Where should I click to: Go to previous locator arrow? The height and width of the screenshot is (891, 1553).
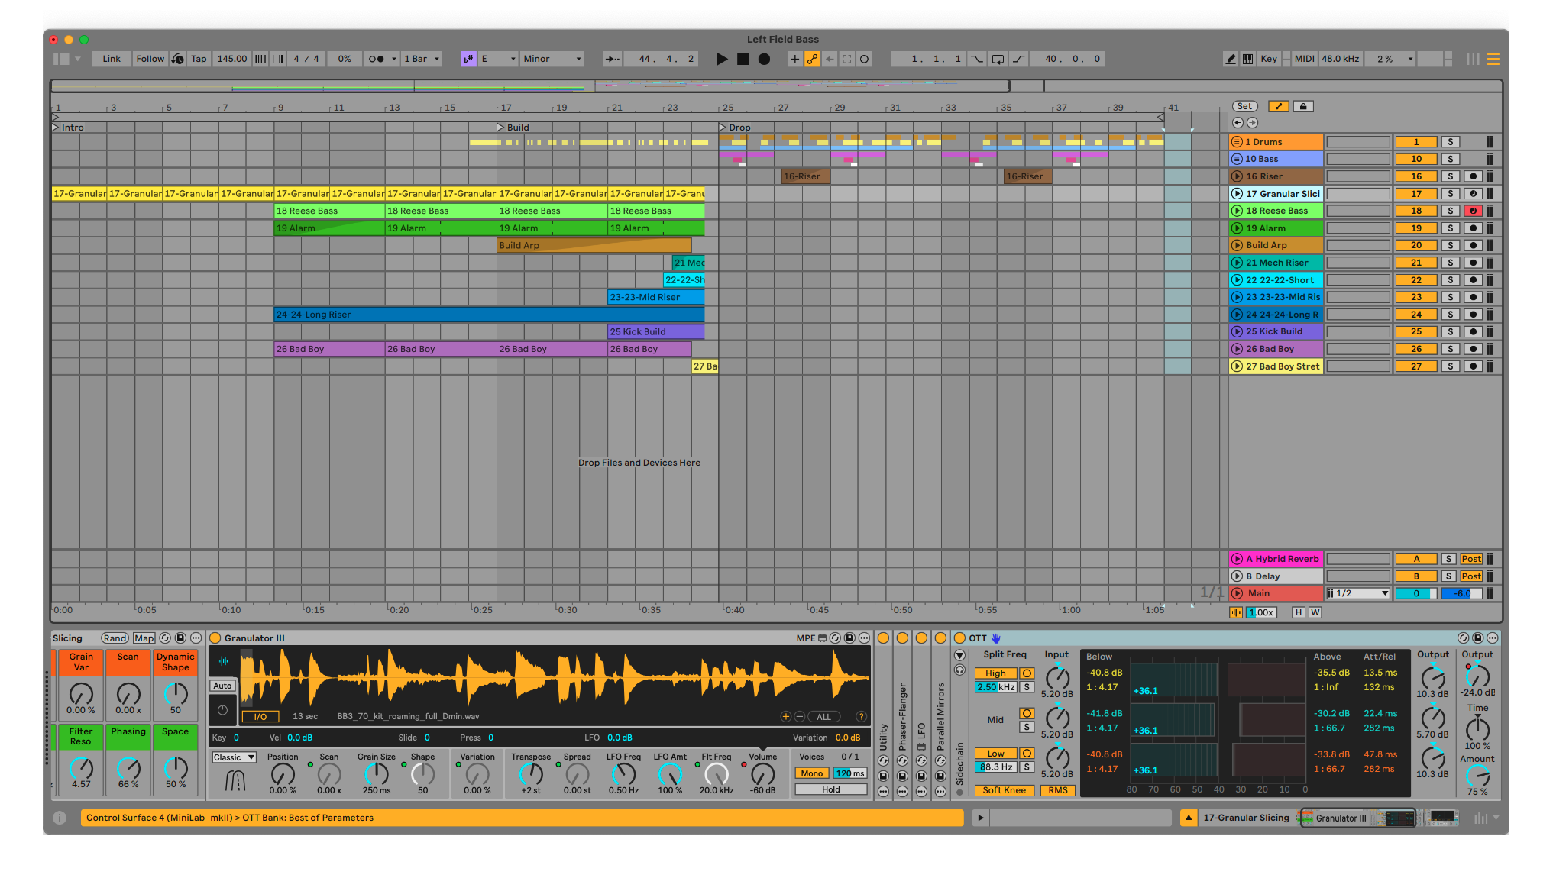coord(1238,122)
